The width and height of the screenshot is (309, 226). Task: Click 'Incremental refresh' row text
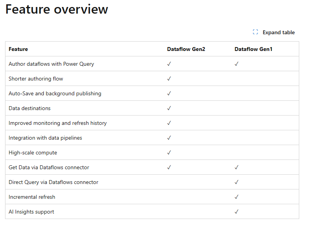[x=32, y=197]
